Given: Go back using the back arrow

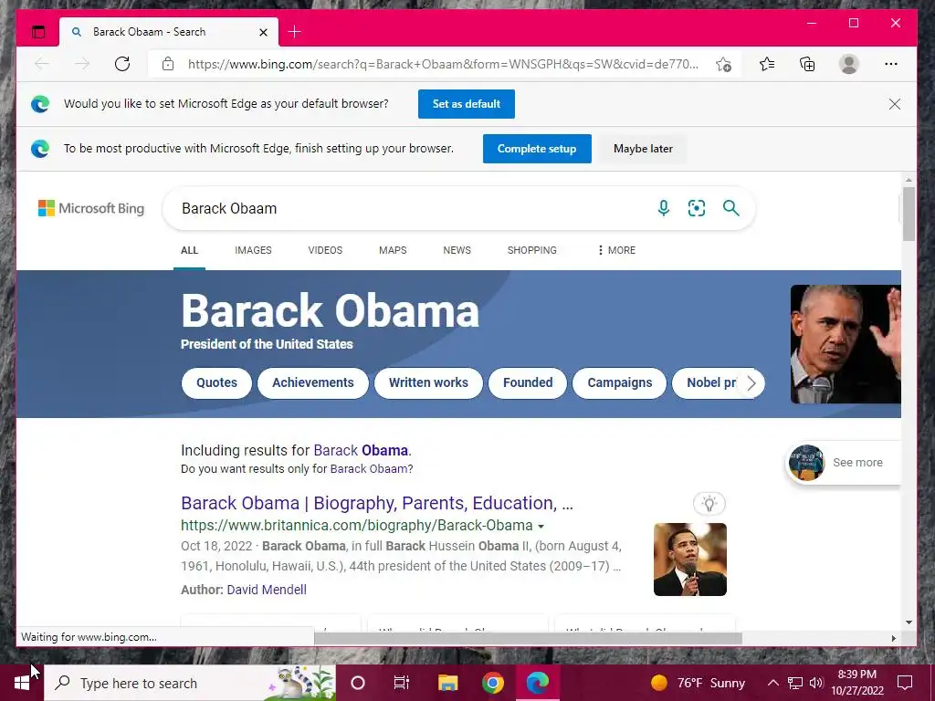Looking at the screenshot, I should 41,64.
